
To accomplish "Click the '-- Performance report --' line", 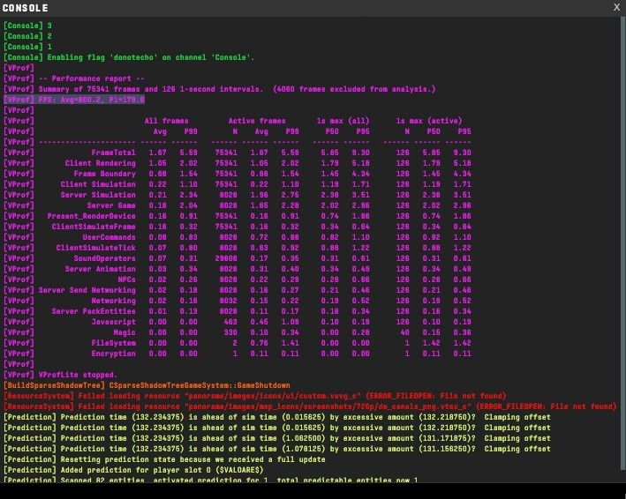I will click(74, 78).
